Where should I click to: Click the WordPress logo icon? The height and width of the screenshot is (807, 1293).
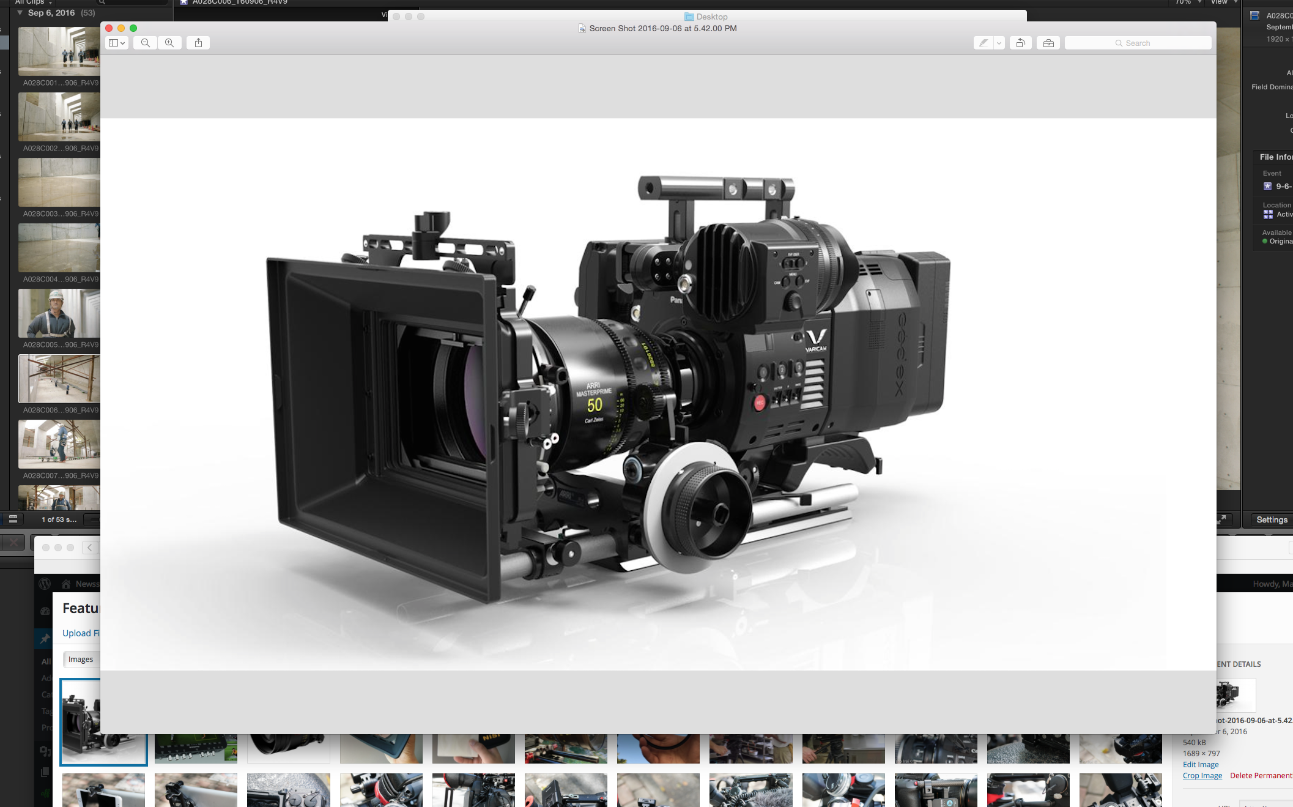click(x=45, y=584)
